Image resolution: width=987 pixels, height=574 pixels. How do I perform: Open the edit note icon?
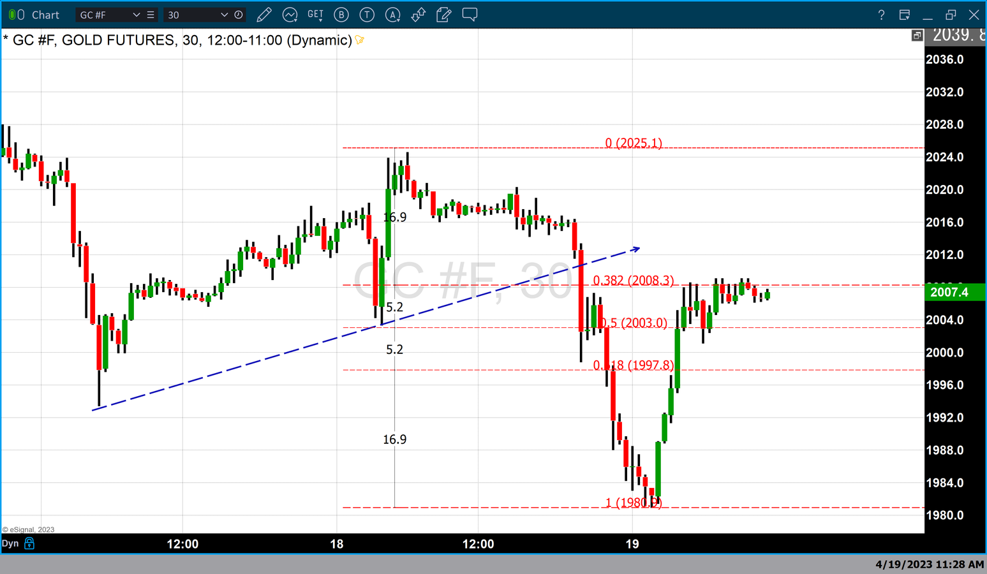tap(444, 15)
